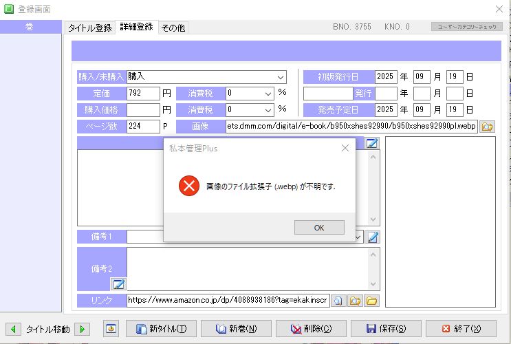The height and width of the screenshot is (344, 511).
Task: Close the 私本管理Plus error dialog with X
Action: click(345, 148)
